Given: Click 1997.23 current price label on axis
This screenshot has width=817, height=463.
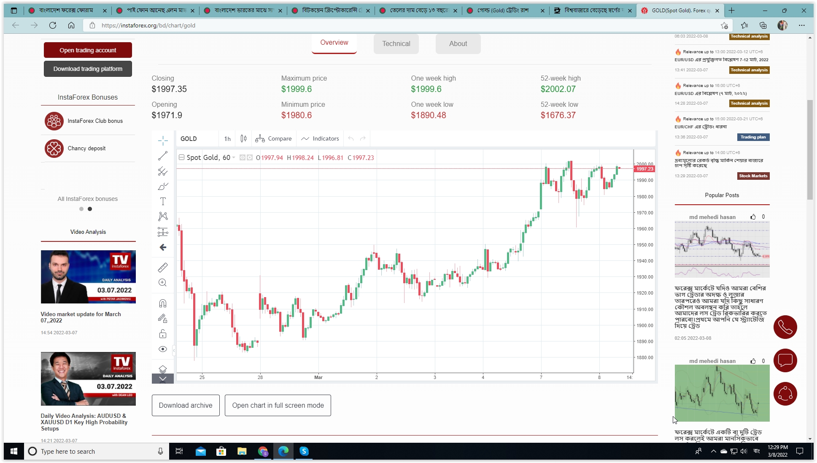Looking at the screenshot, I should pos(644,169).
